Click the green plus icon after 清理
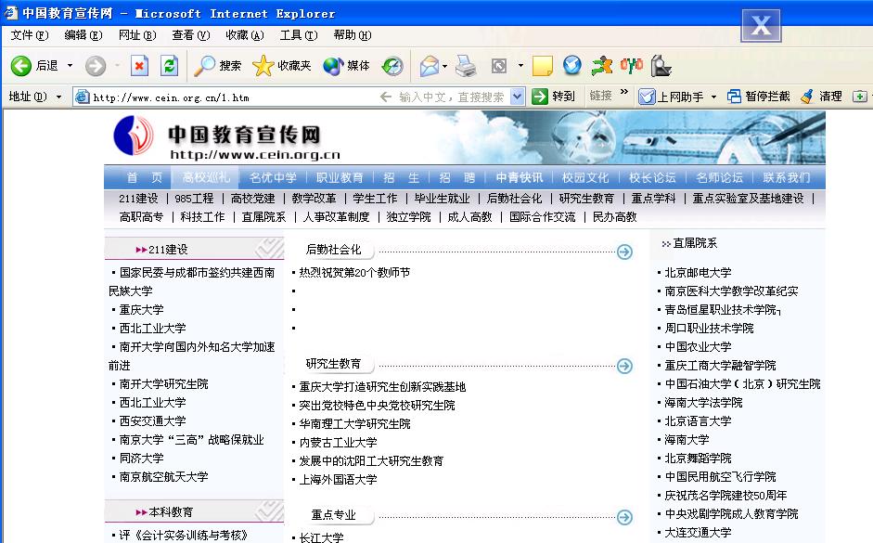This screenshot has width=873, height=543. (860, 97)
